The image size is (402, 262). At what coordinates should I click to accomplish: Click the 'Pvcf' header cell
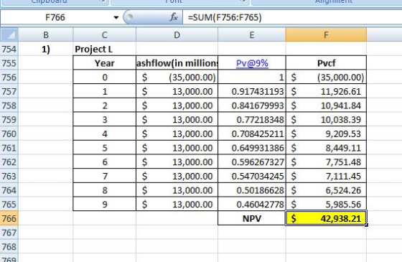point(326,63)
